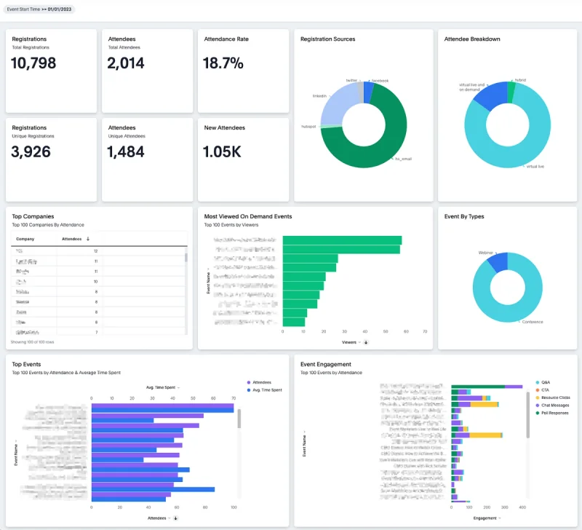Click unique registrations value 3,926
Screen dimensions: 582x530
pos(31,151)
